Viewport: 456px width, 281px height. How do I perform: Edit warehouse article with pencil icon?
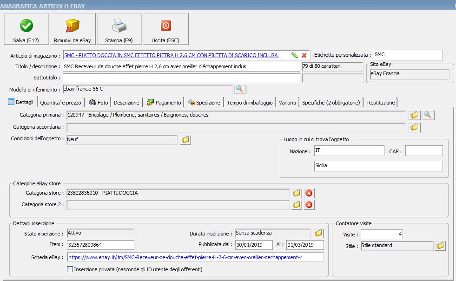[x=295, y=55]
